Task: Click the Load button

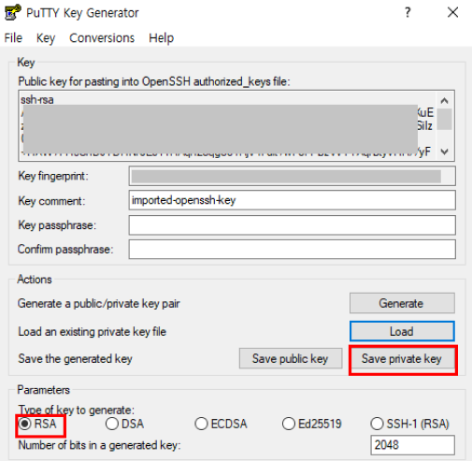Action: [402, 331]
